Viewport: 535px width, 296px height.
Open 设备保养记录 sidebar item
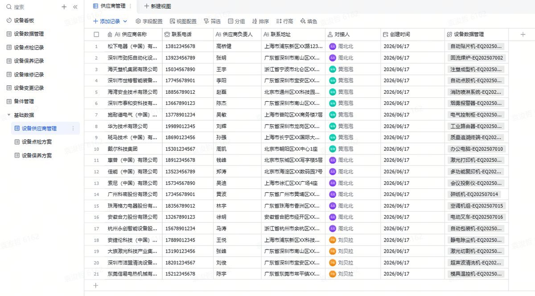29,61
